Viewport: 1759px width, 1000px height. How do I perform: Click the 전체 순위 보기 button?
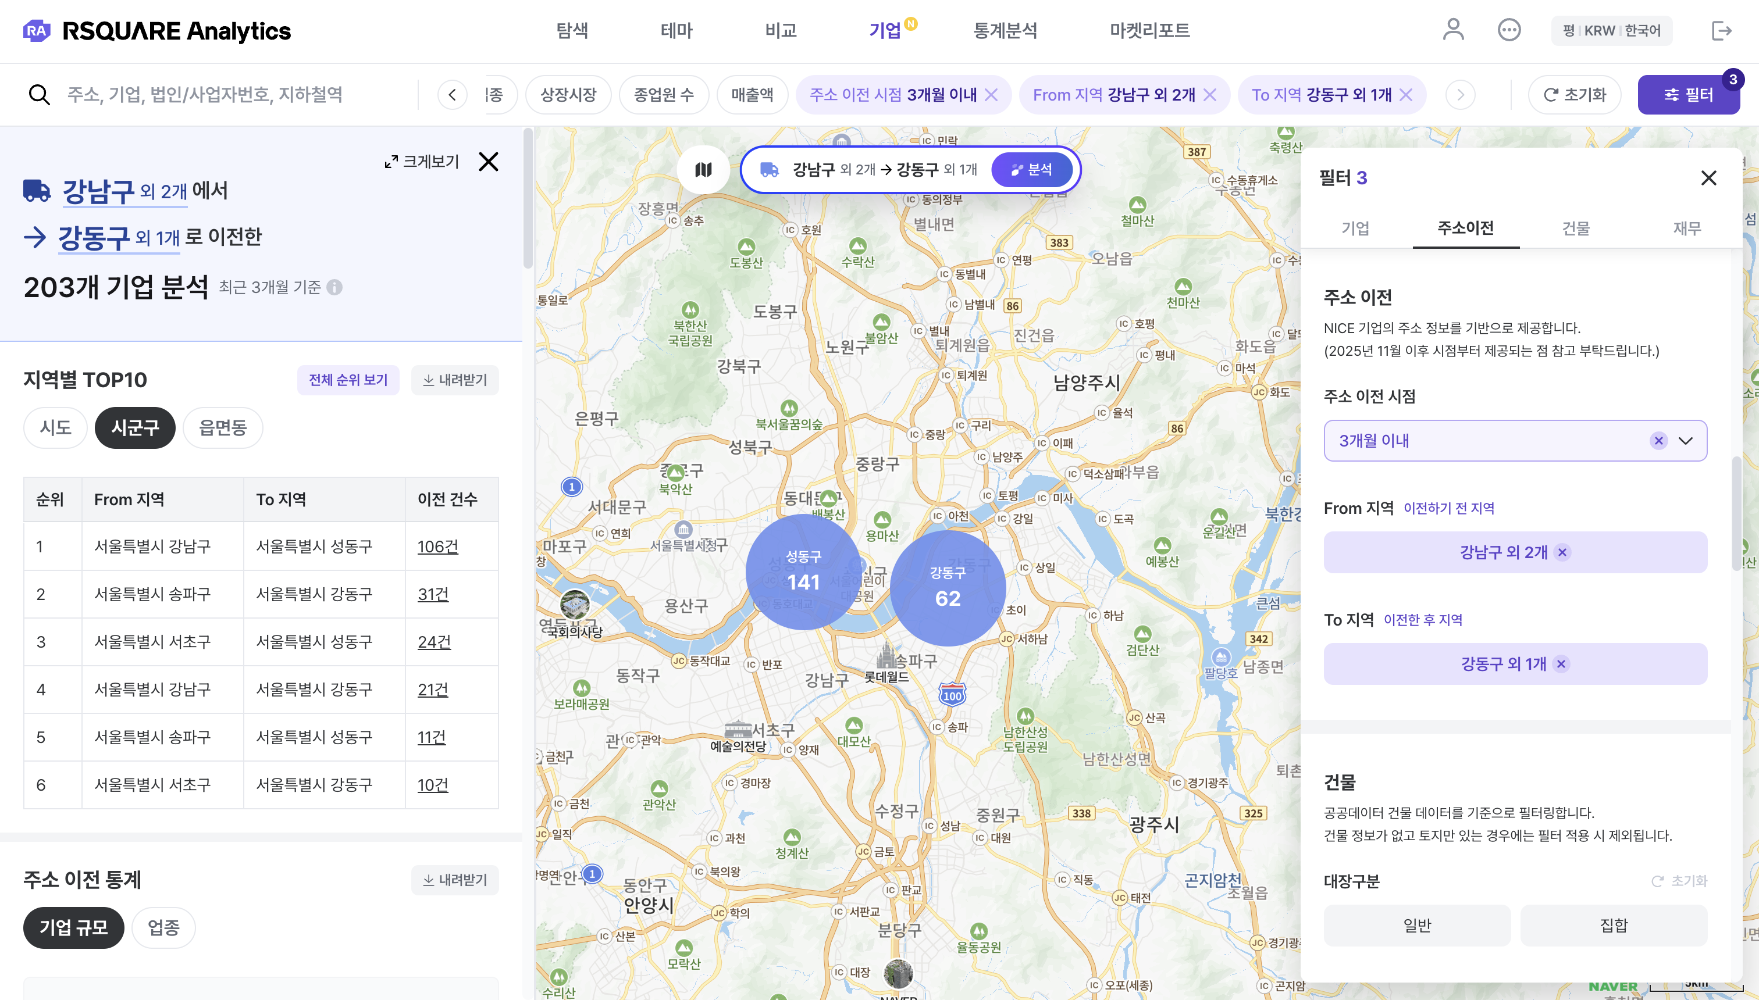tap(348, 380)
